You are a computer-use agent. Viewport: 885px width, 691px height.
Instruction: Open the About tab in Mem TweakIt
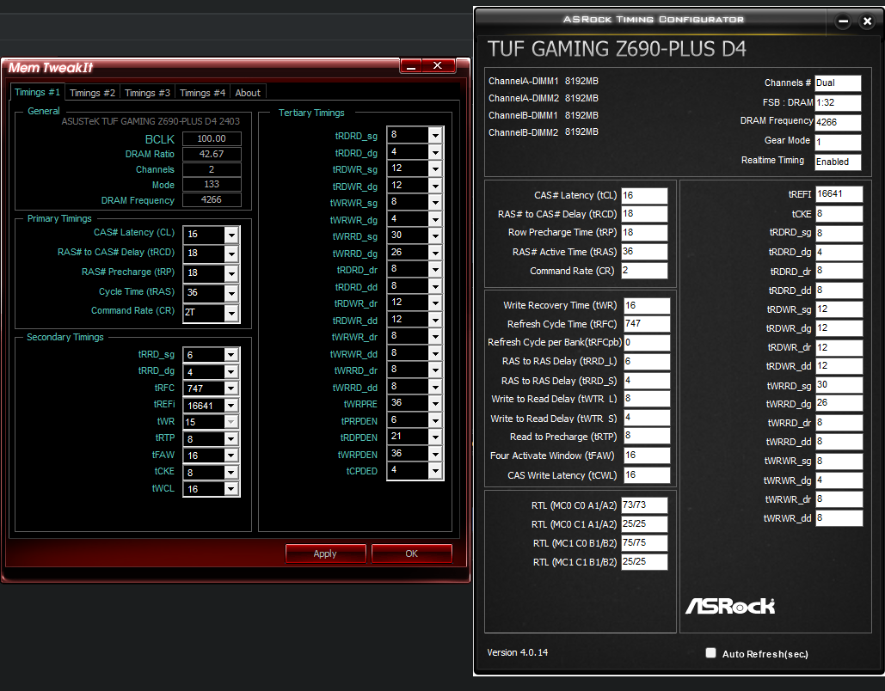[x=248, y=93]
